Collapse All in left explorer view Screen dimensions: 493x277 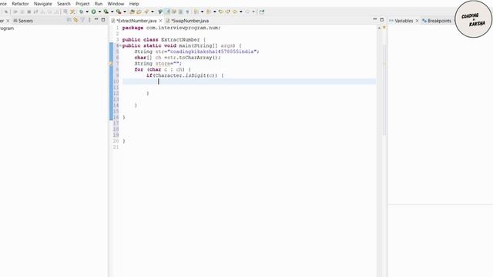(x=69, y=20)
